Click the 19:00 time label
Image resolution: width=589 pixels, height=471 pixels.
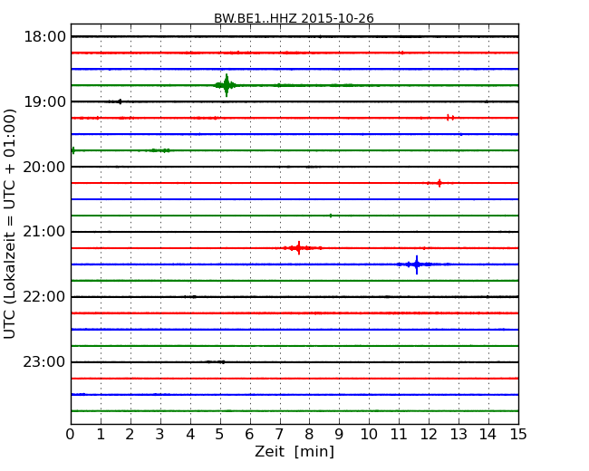coord(44,101)
